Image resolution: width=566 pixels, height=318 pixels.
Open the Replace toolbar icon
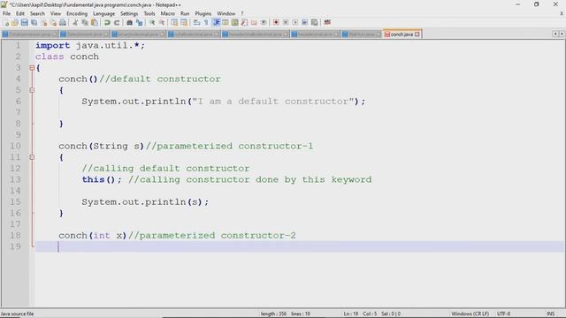coord(140,22)
